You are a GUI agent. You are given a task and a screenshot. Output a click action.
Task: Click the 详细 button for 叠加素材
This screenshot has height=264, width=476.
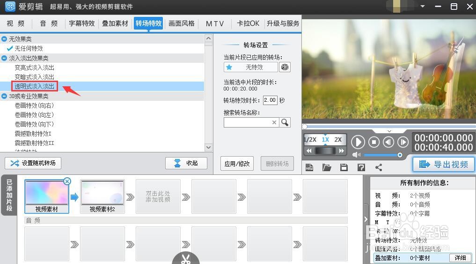click(460, 258)
